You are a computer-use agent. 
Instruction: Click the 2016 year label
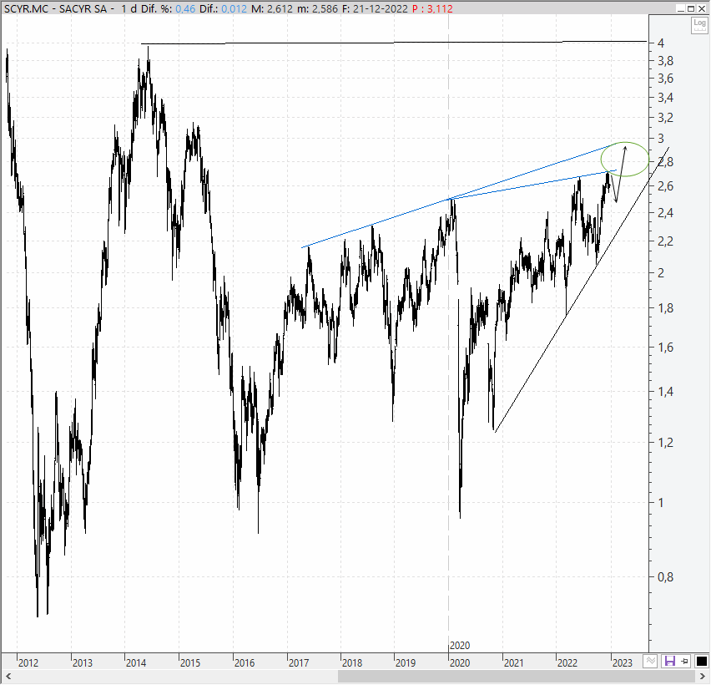(x=245, y=662)
